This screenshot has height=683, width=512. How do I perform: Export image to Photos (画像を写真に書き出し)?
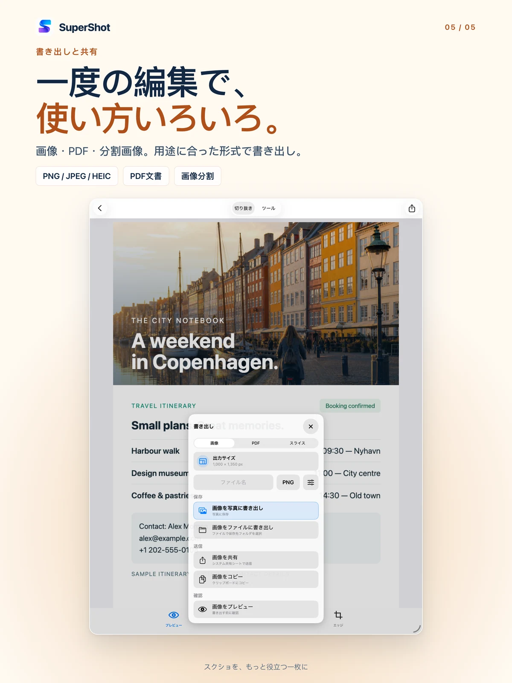(256, 511)
